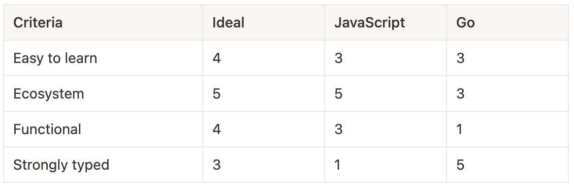Select Go value for Functional

tap(507, 129)
